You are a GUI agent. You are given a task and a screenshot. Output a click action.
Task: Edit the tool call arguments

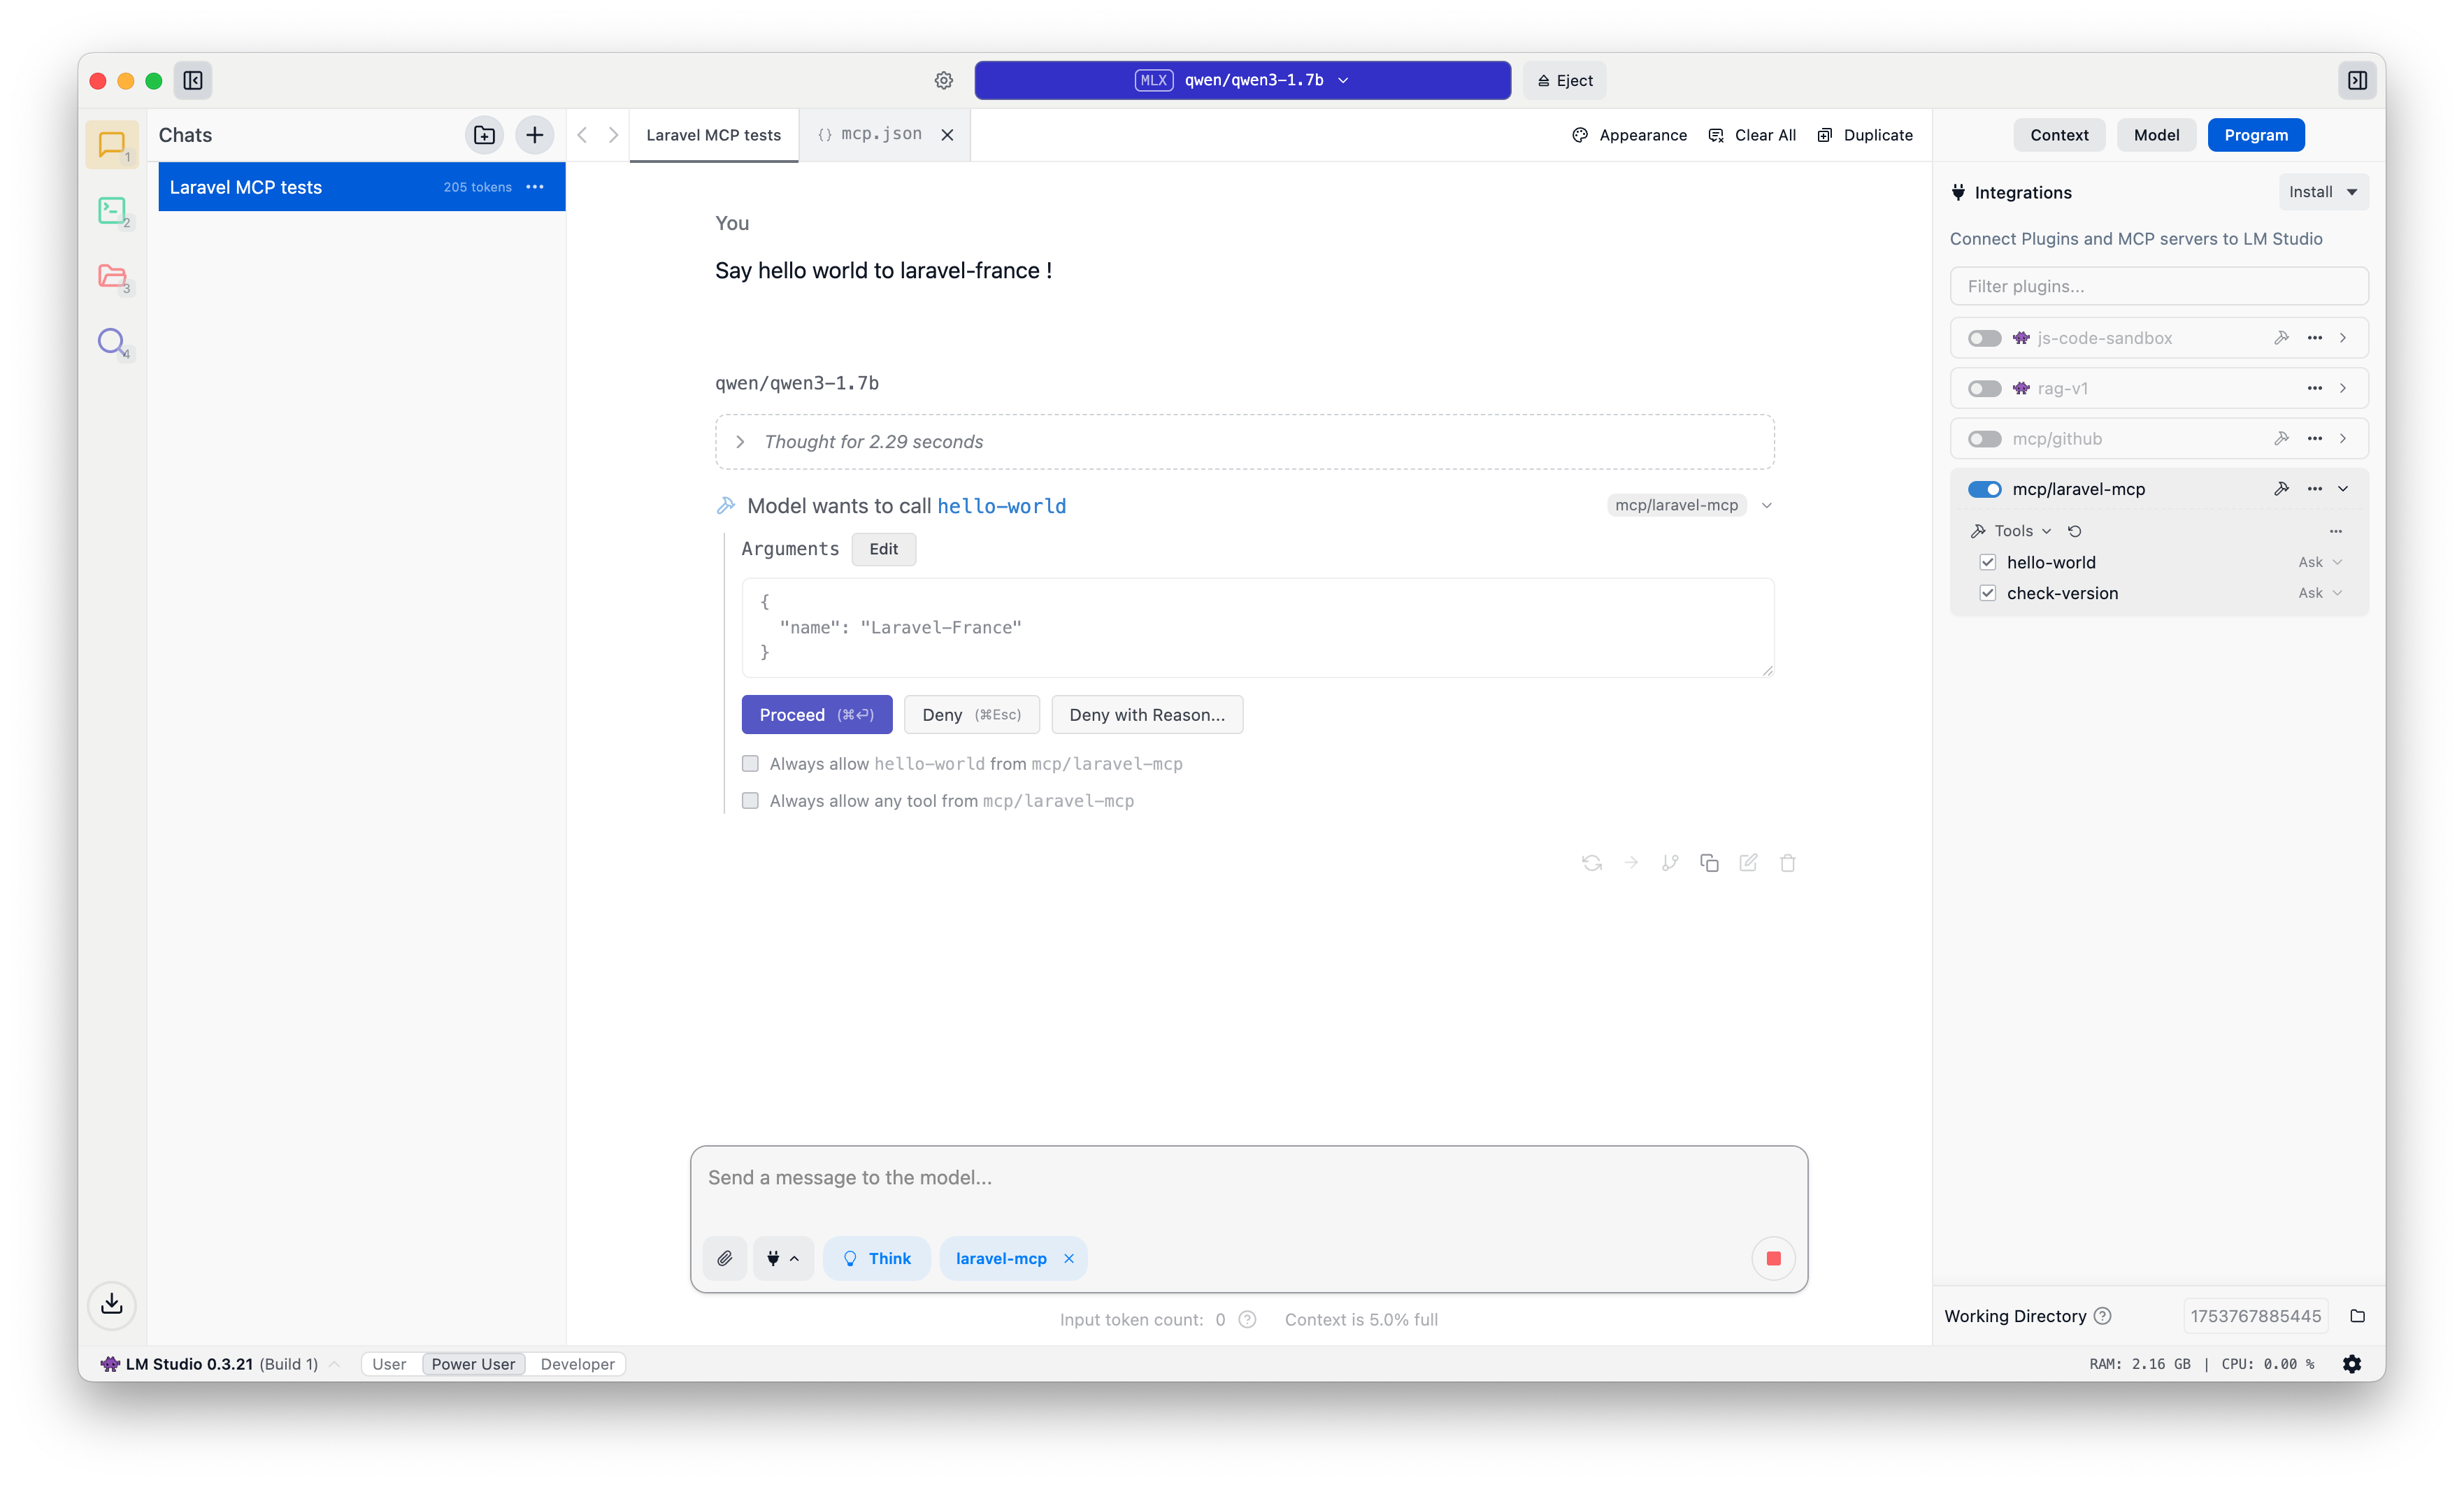tap(883, 549)
